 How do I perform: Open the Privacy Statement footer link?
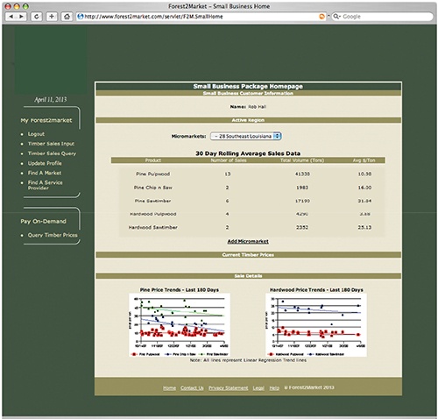tap(228, 387)
